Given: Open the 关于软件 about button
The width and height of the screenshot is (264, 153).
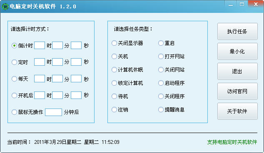Looking at the screenshot, I should tap(237, 111).
